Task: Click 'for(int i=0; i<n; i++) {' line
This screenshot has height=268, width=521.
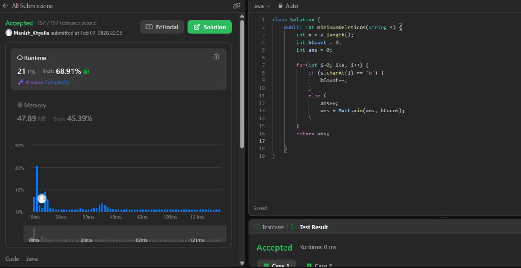Action: [332, 65]
